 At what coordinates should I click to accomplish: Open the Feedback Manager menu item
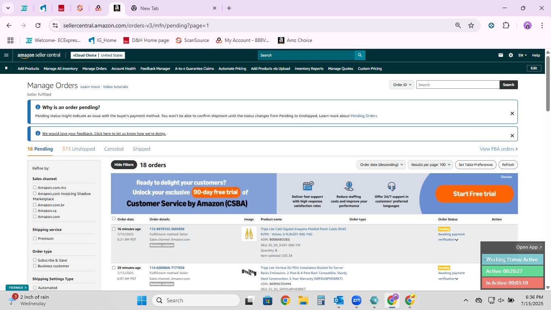[x=155, y=69]
